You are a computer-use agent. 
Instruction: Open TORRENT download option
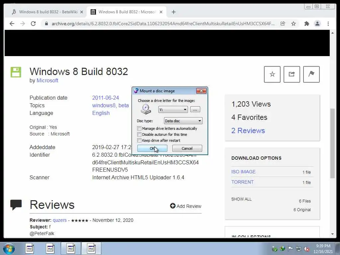point(242,182)
